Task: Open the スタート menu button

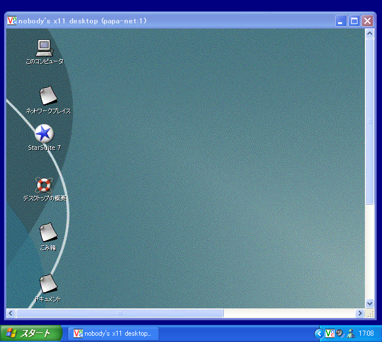Action: pyautogui.click(x=31, y=333)
